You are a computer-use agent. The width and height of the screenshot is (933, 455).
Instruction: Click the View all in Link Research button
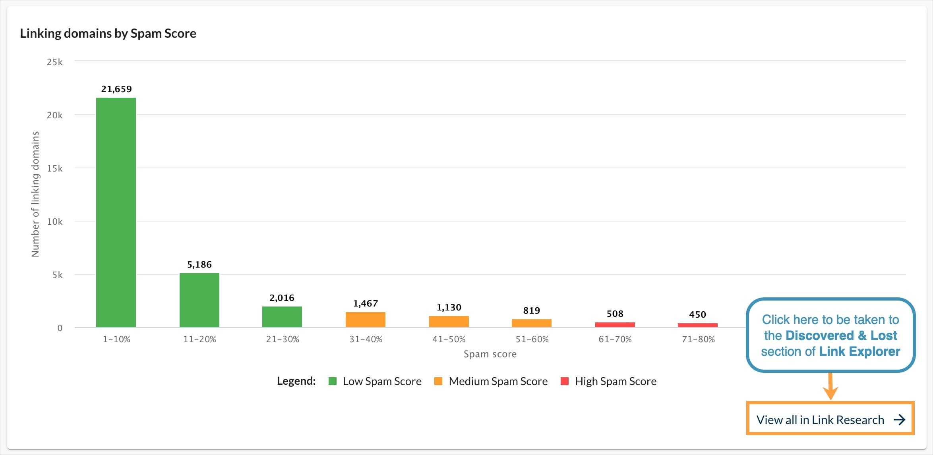click(x=830, y=419)
